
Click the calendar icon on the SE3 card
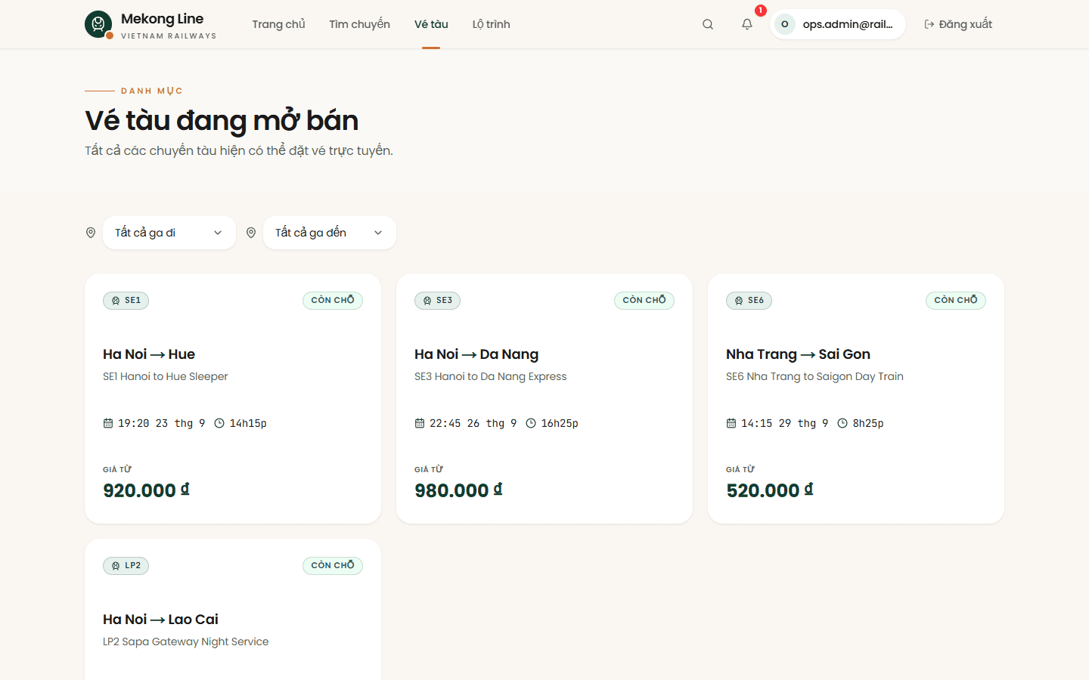(x=420, y=423)
